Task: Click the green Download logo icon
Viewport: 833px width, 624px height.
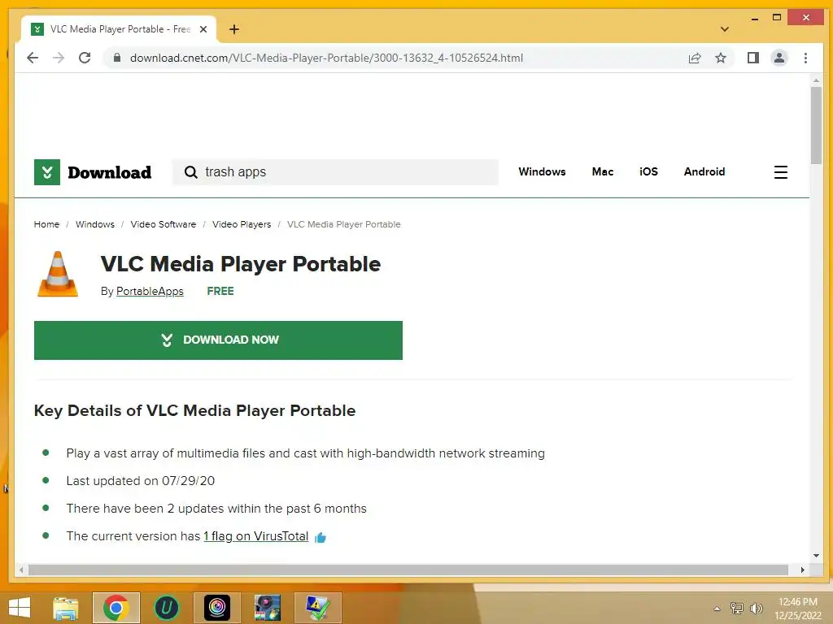Action: tap(46, 172)
